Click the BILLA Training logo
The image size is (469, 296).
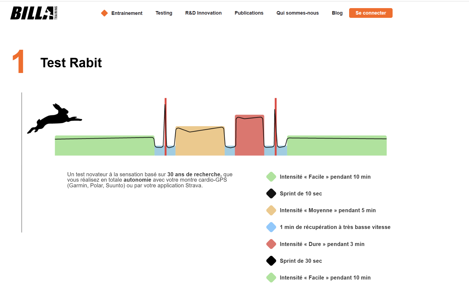pyautogui.click(x=34, y=13)
